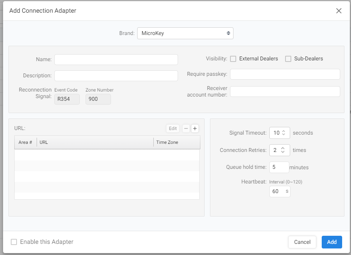351x255 pixels.
Task: Click the Cancel button
Action: (x=302, y=242)
